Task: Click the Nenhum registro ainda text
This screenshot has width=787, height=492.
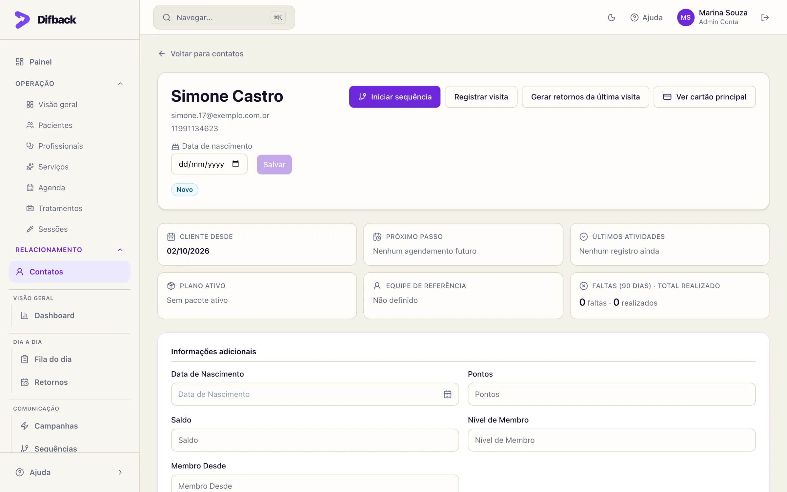Action: 619,251
